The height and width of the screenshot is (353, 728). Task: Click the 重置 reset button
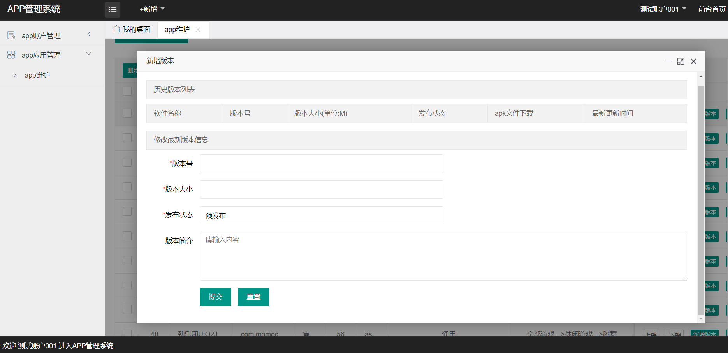point(253,297)
